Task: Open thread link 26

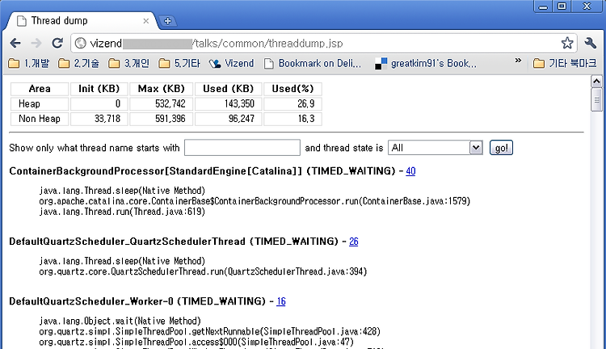Action: click(x=354, y=242)
